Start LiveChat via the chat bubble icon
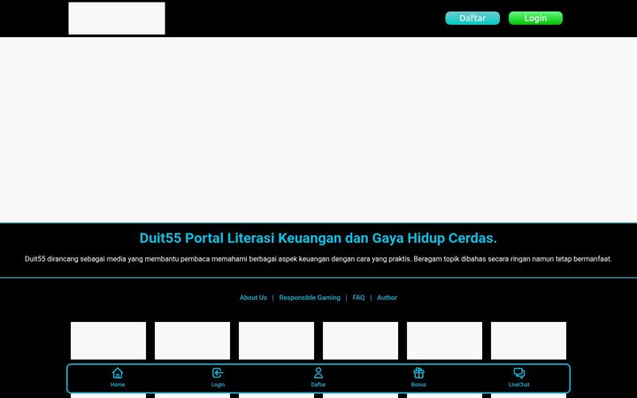Image resolution: width=637 pixels, height=398 pixels. [x=518, y=373]
